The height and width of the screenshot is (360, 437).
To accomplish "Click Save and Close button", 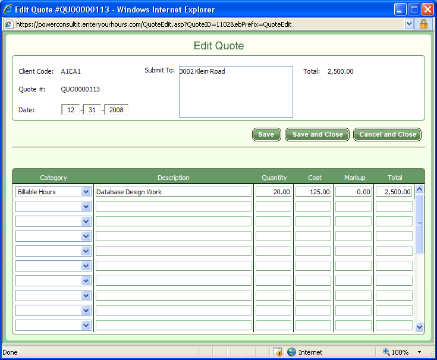I will tap(317, 134).
